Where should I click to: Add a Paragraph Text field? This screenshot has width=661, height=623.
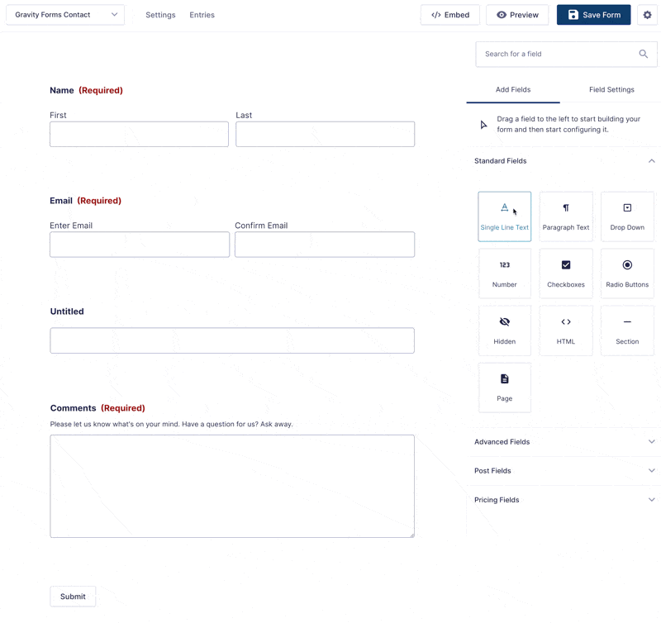[x=566, y=216]
